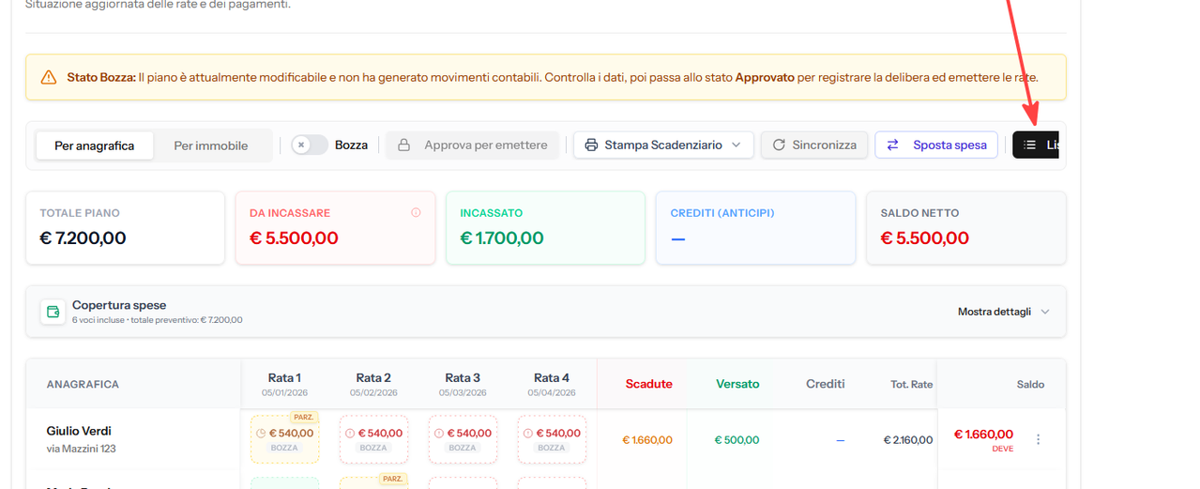Viewport: 1200px width, 489px height.
Task: Click the Rata 4 column header dated 05/04/2026
Action: coord(552,385)
